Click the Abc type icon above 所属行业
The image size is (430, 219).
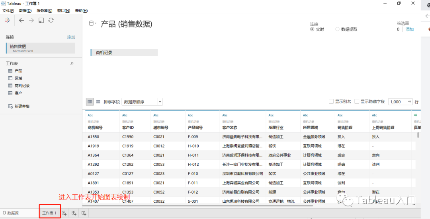tap(271, 115)
